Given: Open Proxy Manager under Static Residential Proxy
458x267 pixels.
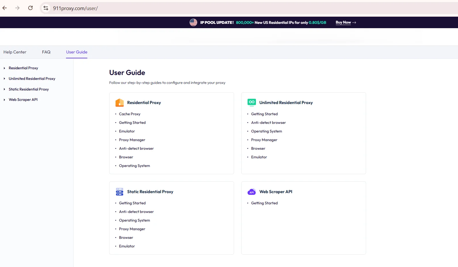Looking at the screenshot, I should point(132,229).
